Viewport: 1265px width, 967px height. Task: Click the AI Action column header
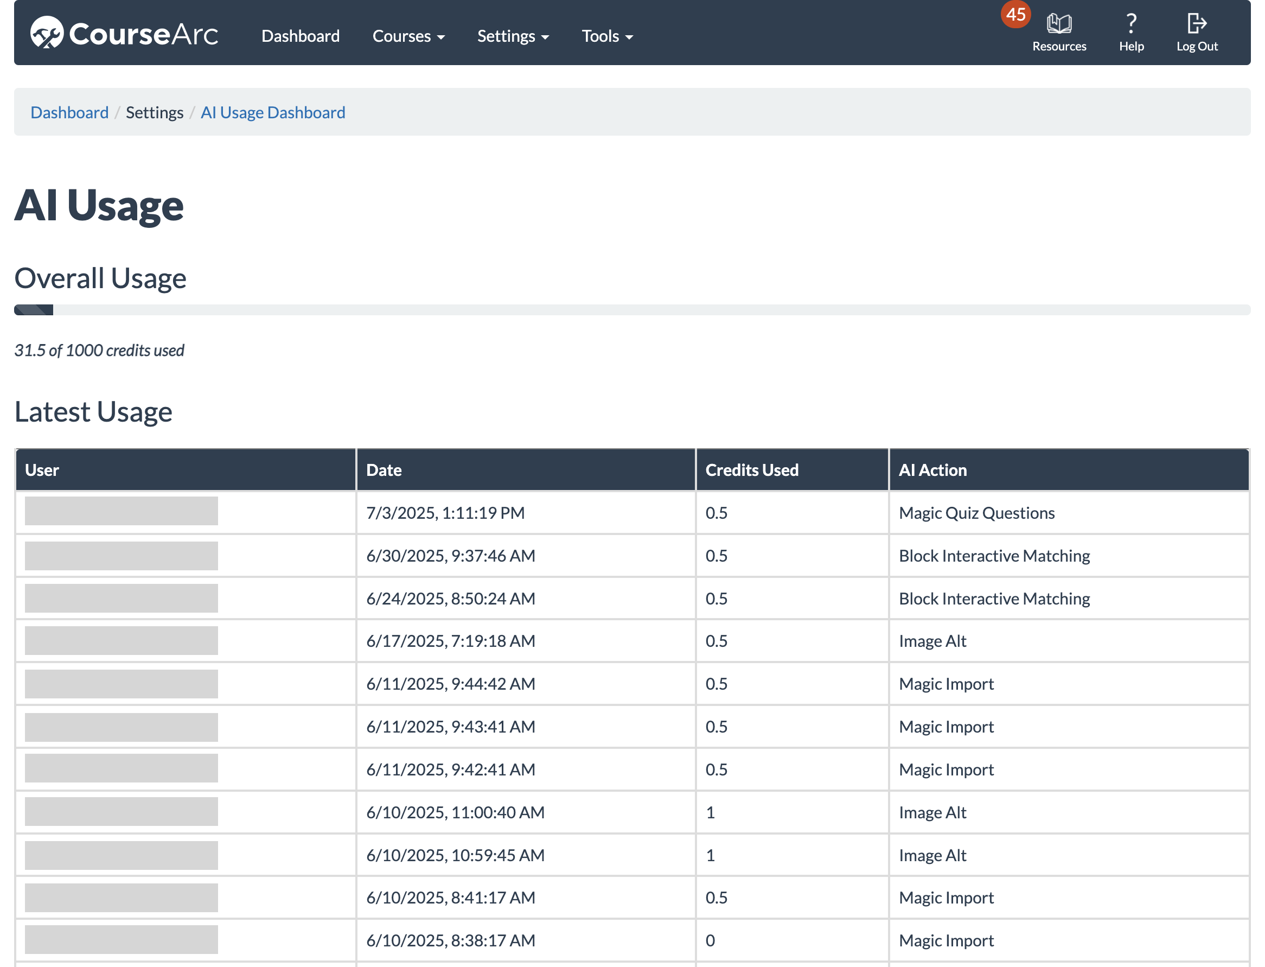click(932, 470)
